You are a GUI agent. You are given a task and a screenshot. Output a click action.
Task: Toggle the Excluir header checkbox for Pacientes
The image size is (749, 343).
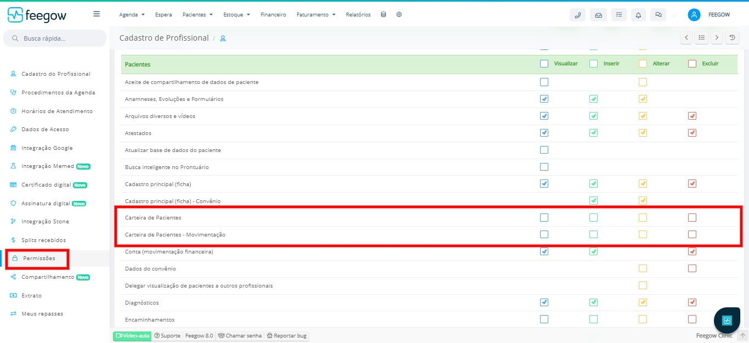(x=692, y=64)
